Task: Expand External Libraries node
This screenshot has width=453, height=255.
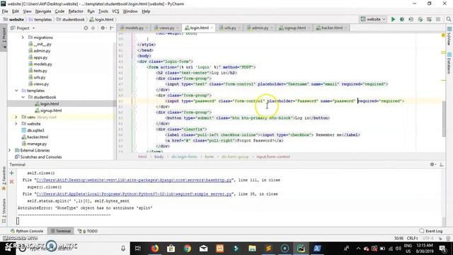Action: coord(9,150)
